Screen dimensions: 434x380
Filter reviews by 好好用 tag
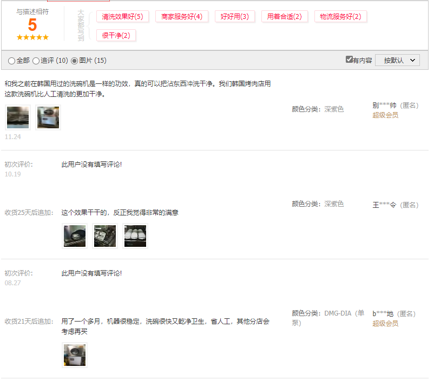[x=234, y=16]
